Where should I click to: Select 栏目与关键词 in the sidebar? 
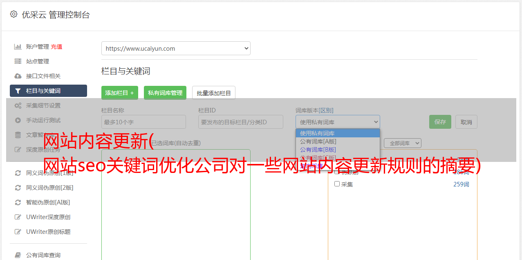coord(48,91)
